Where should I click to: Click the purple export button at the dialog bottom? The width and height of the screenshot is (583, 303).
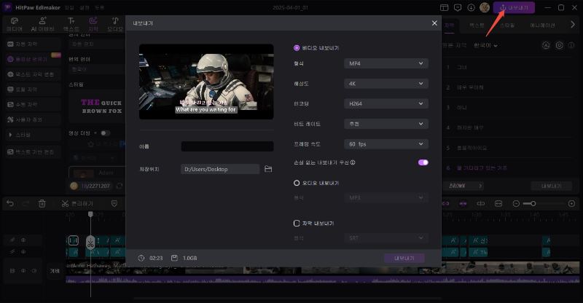coord(404,258)
